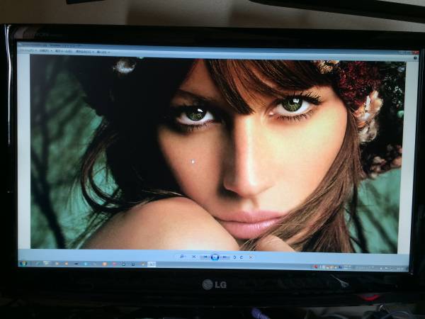Rotate the image clockwise
Image resolution: width=425 pixels, height=319 pixels.
point(242,257)
